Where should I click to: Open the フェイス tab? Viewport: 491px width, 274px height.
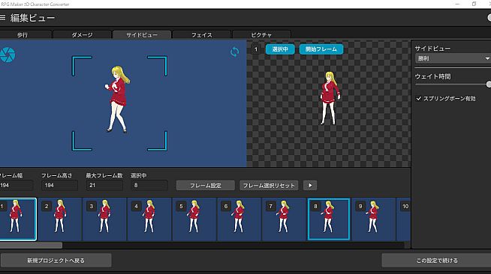pyautogui.click(x=202, y=34)
